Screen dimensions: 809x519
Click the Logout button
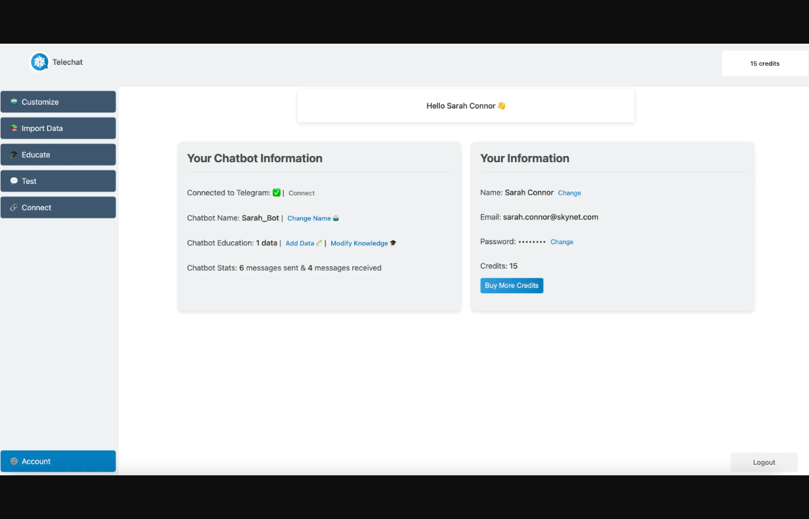[763, 462]
